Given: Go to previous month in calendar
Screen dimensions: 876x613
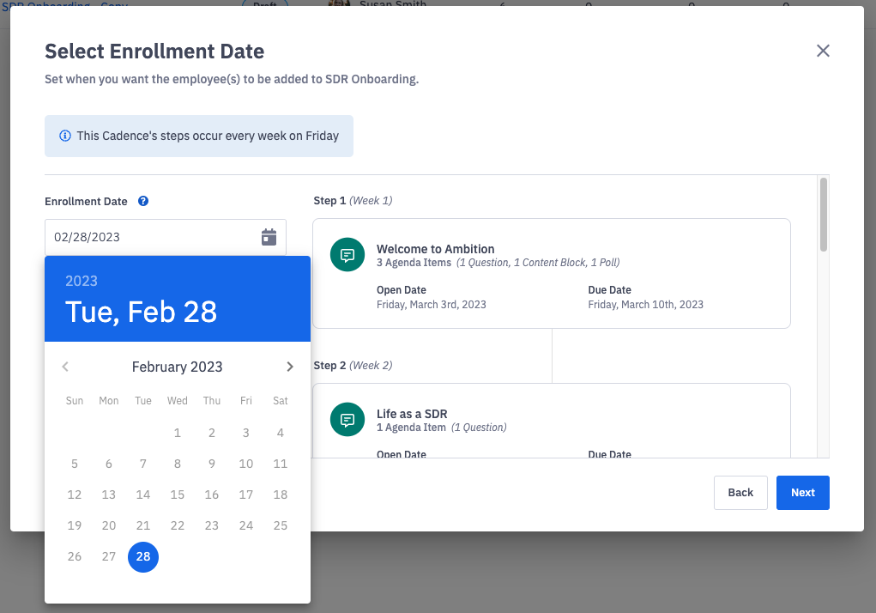Looking at the screenshot, I should (65, 367).
